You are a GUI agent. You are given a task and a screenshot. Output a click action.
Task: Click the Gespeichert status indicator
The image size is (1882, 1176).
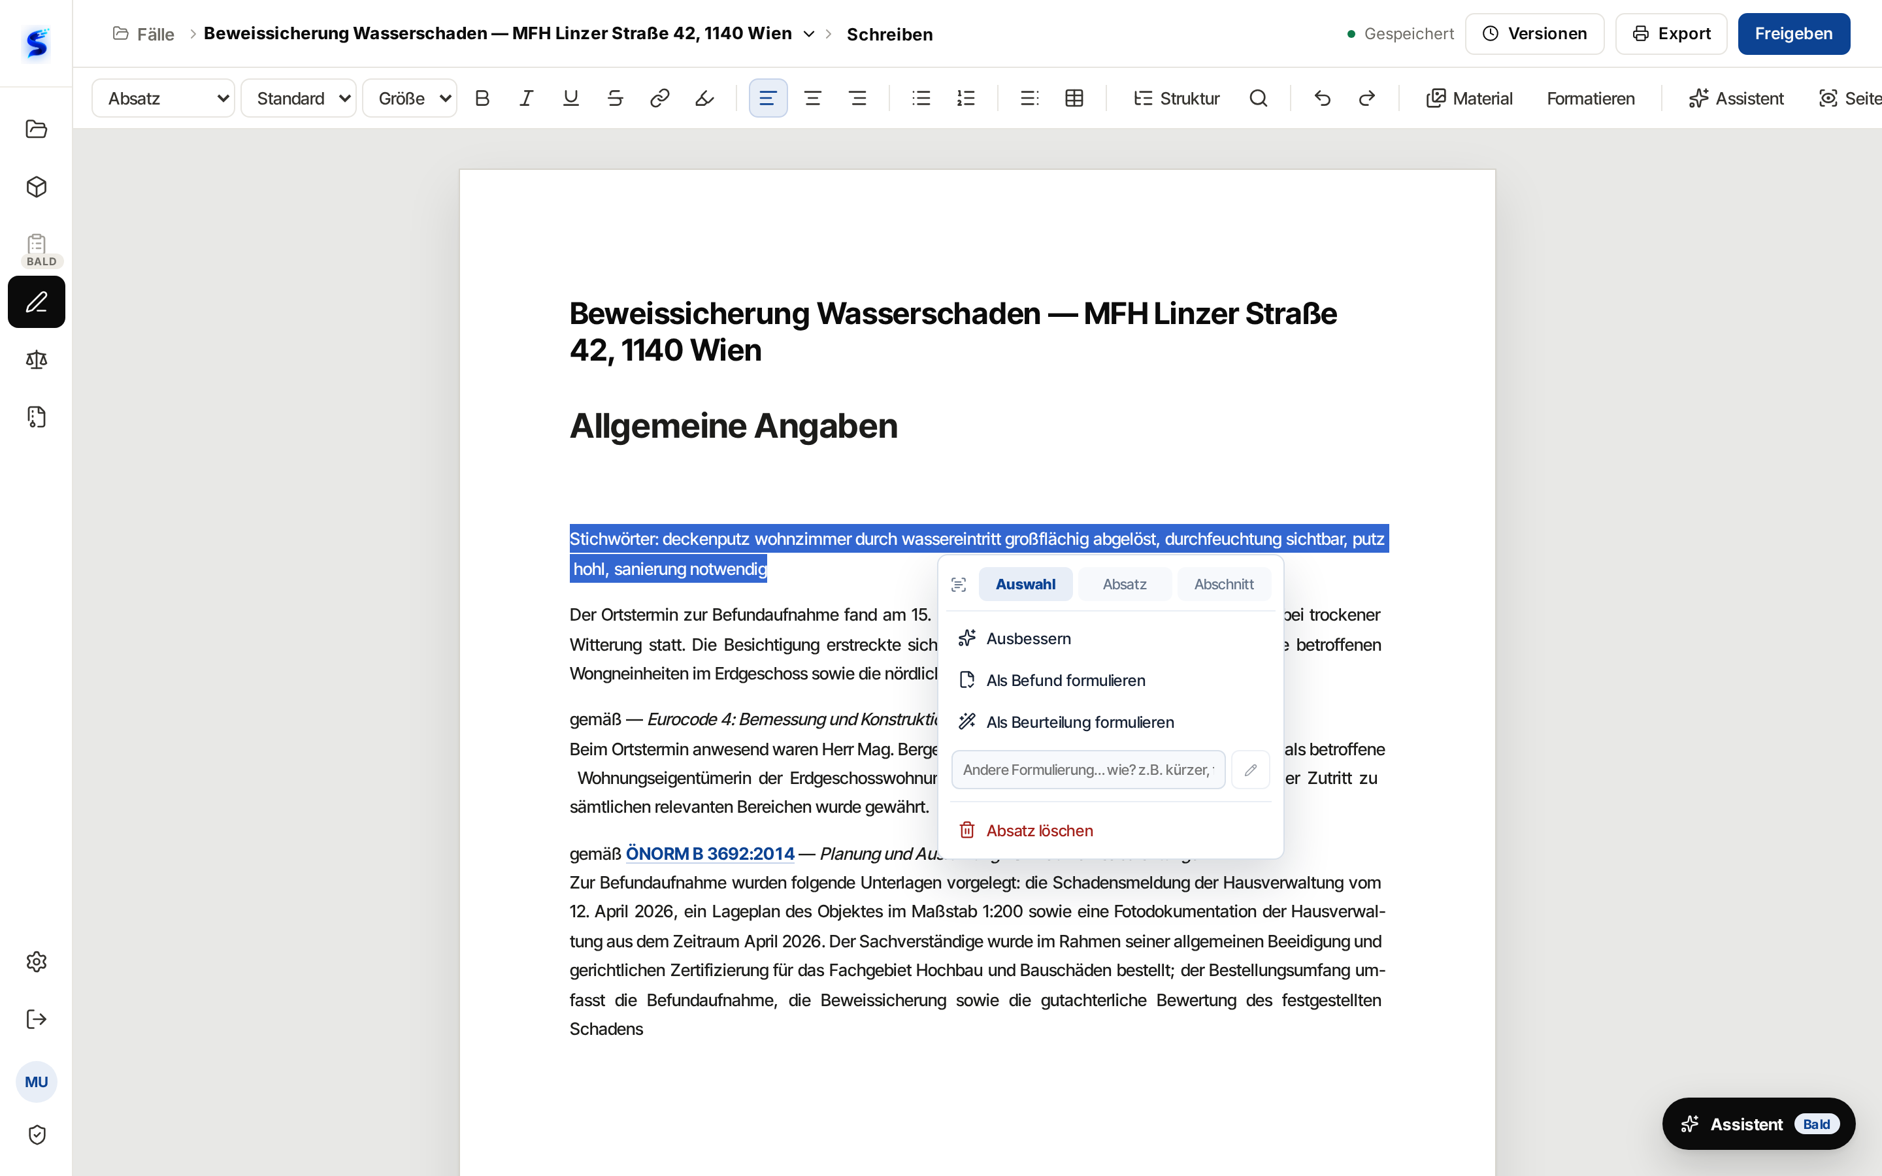pos(1400,33)
